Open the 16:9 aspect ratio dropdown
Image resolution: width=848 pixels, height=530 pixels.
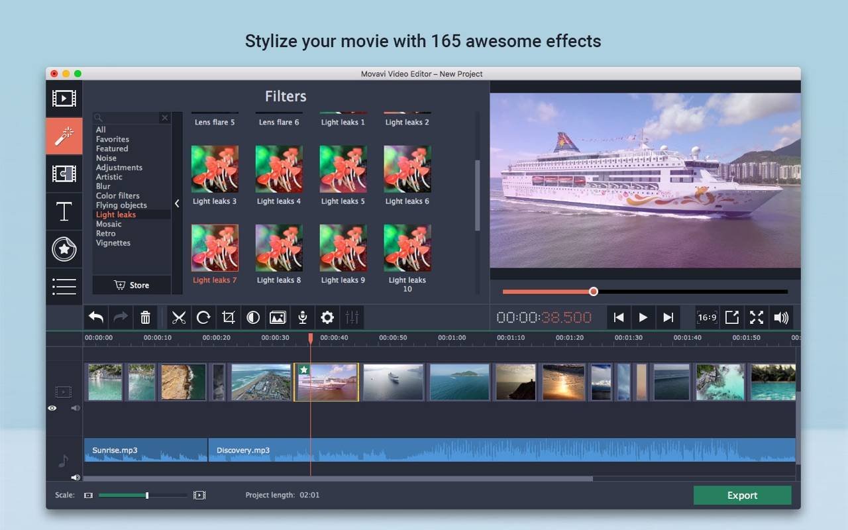pyautogui.click(x=707, y=317)
